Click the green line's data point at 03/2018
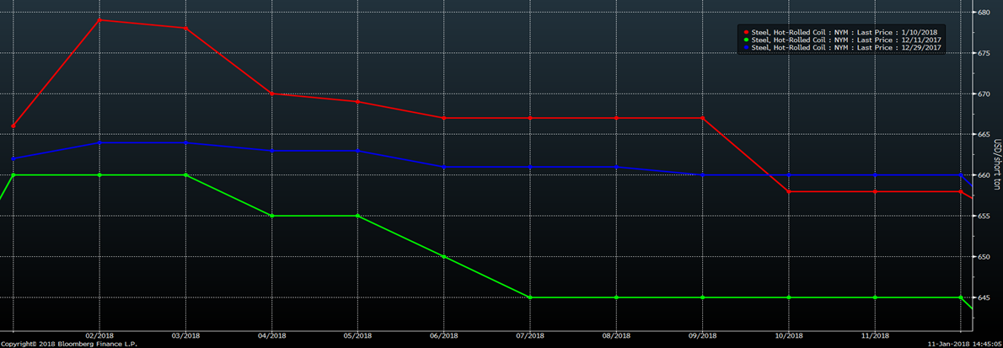 tap(185, 175)
